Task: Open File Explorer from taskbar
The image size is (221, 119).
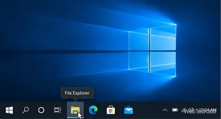Action: coord(75,110)
